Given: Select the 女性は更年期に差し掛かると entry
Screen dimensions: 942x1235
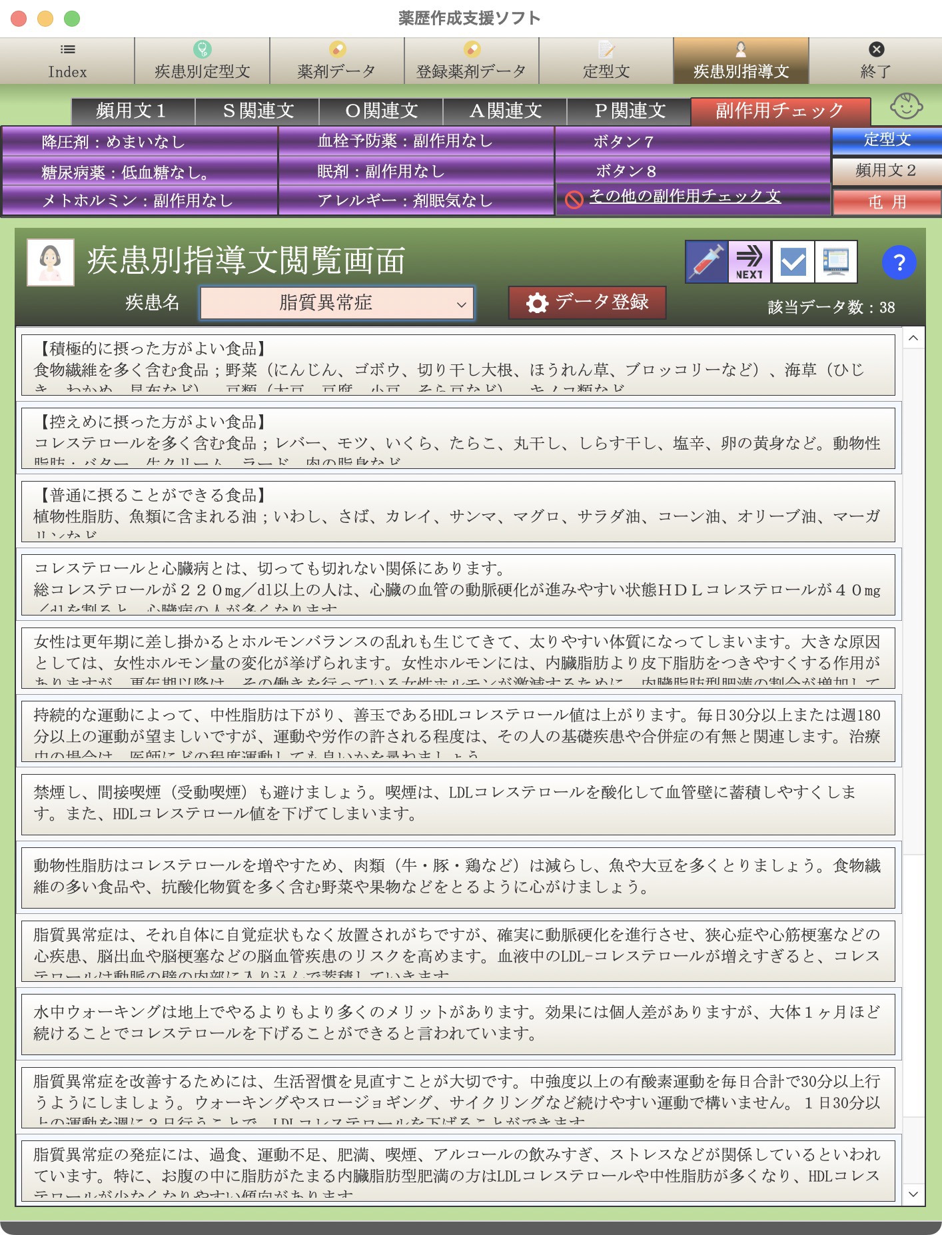Looking at the screenshot, I should 458,657.
